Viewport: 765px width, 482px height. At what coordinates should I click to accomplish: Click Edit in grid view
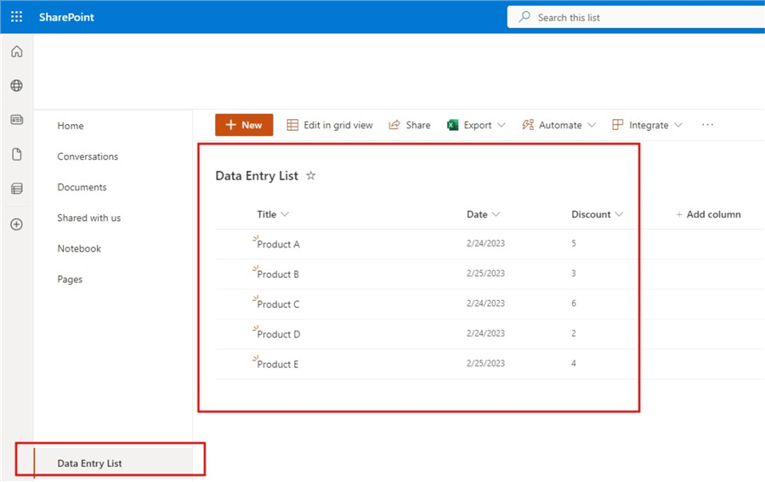pyautogui.click(x=338, y=125)
